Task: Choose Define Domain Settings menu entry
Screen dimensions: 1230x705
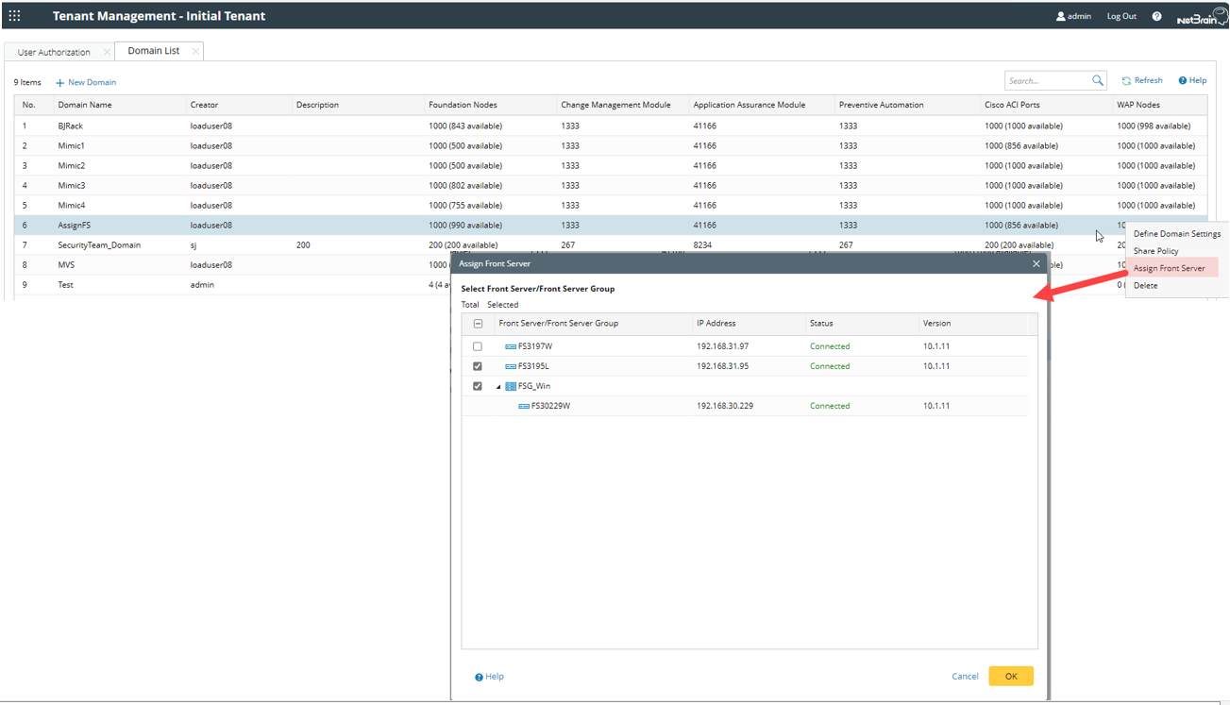Action: (1176, 234)
